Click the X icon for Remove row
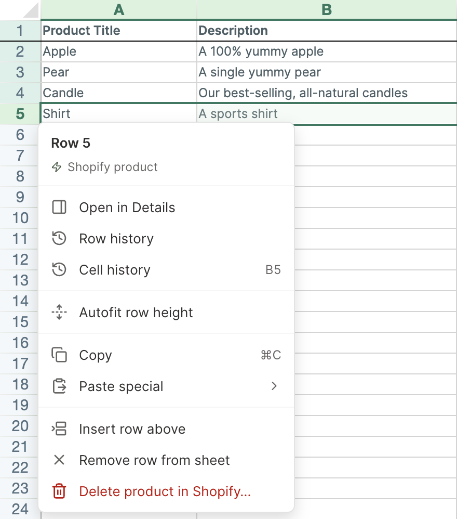 pos(59,460)
